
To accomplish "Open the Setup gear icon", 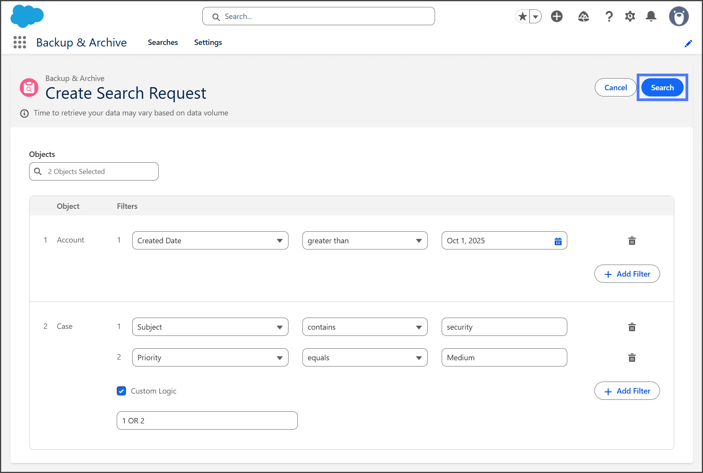I will (630, 17).
